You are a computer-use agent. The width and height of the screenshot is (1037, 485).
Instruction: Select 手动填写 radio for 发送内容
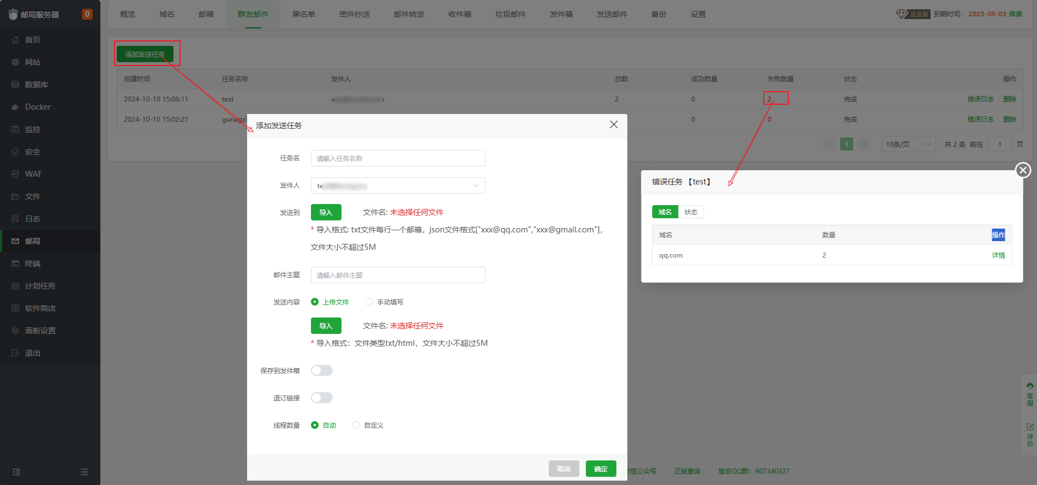point(369,302)
